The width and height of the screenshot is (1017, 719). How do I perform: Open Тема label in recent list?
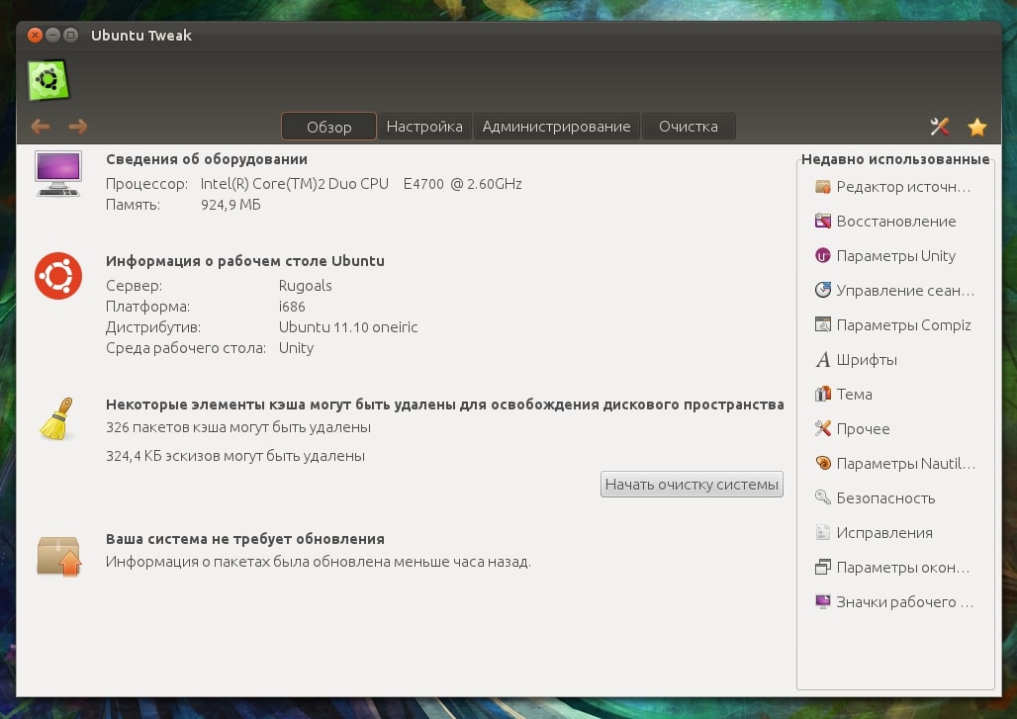click(x=854, y=395)
